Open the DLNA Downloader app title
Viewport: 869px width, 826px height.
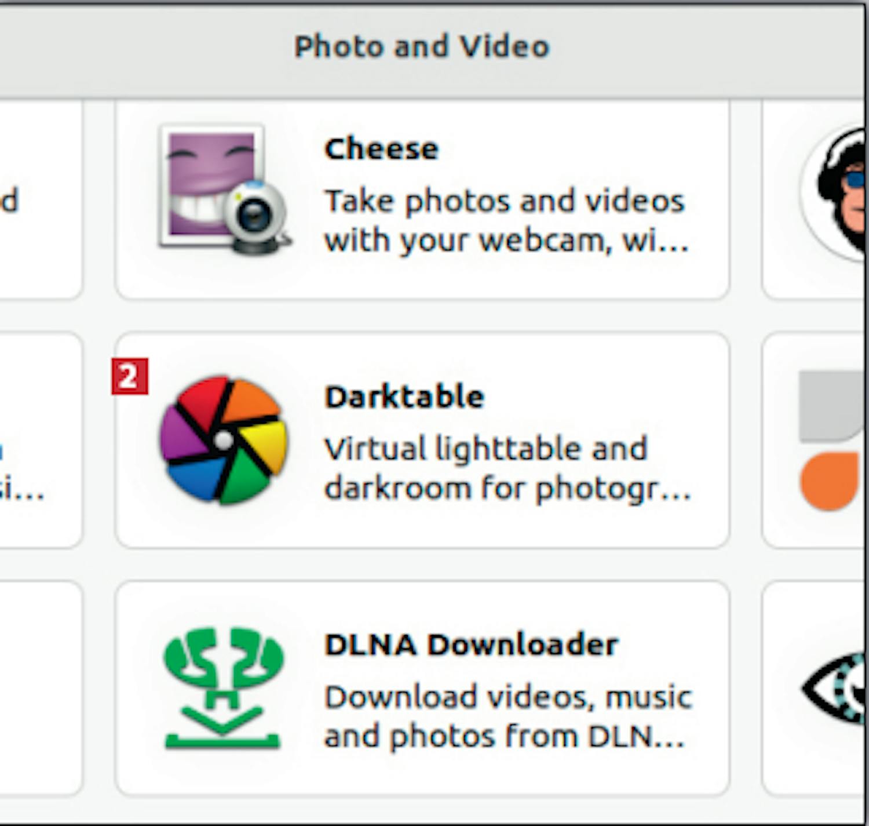(471, 645)
